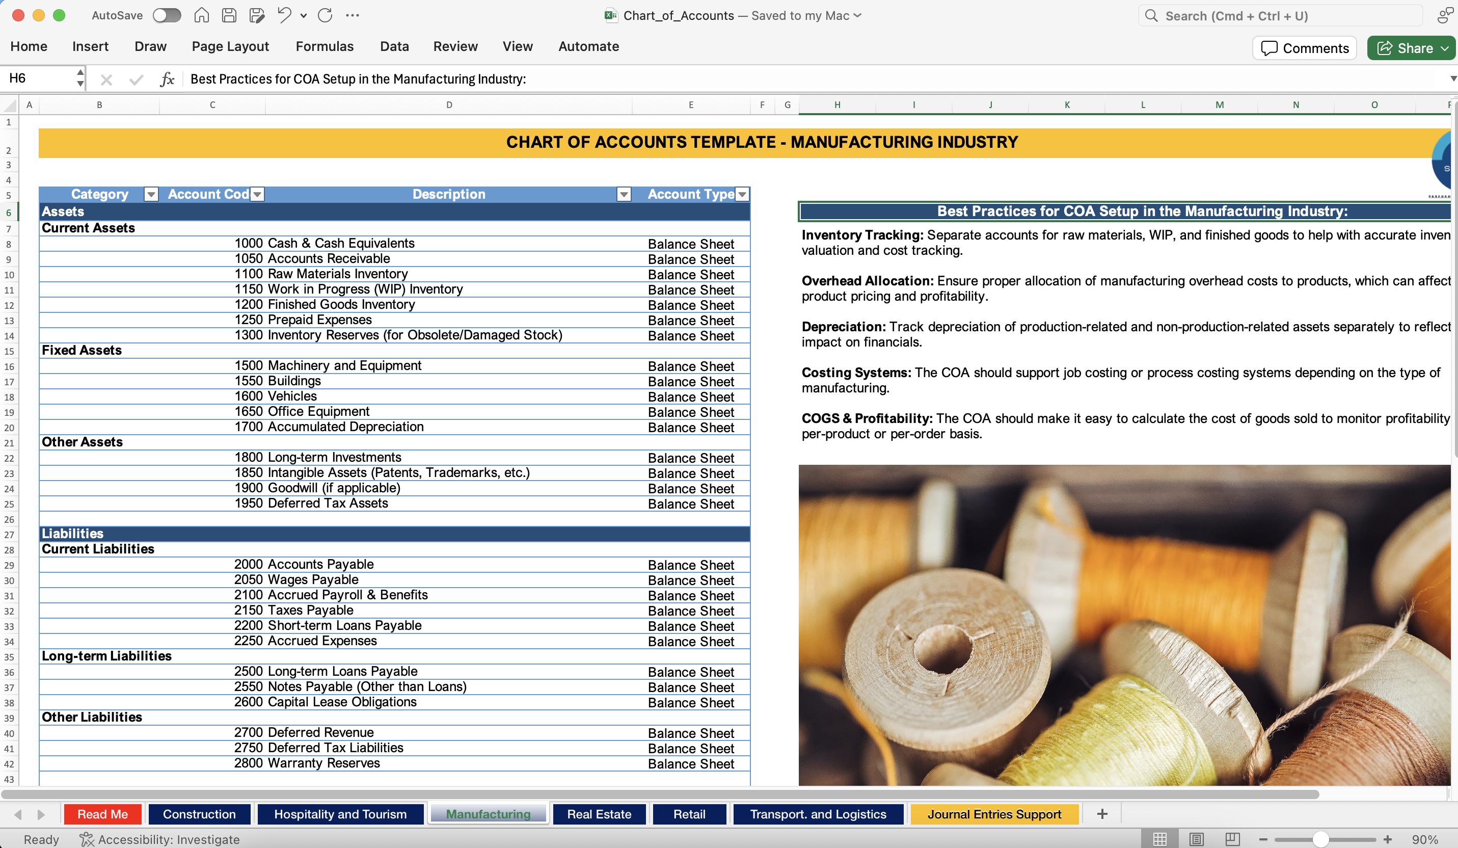
Task: Switch to Page Layout view icon
Action: [x=1197, y=839]
